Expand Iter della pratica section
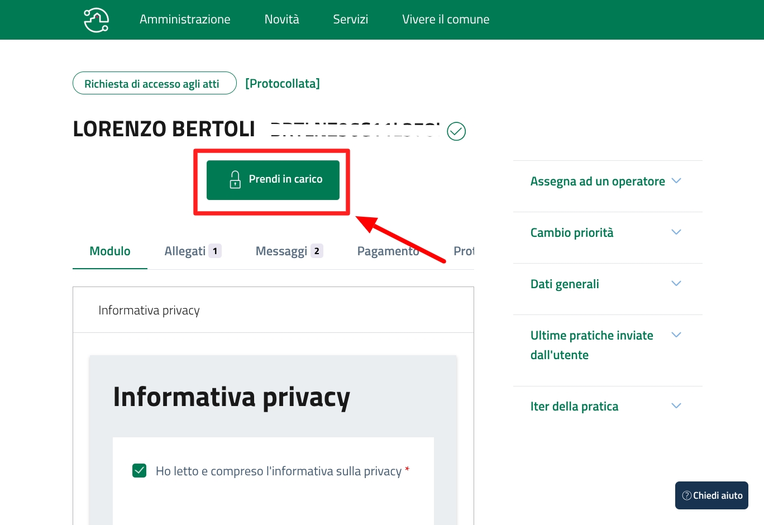The width and height of the screenshot is (764, 525). tap(574, 407)
